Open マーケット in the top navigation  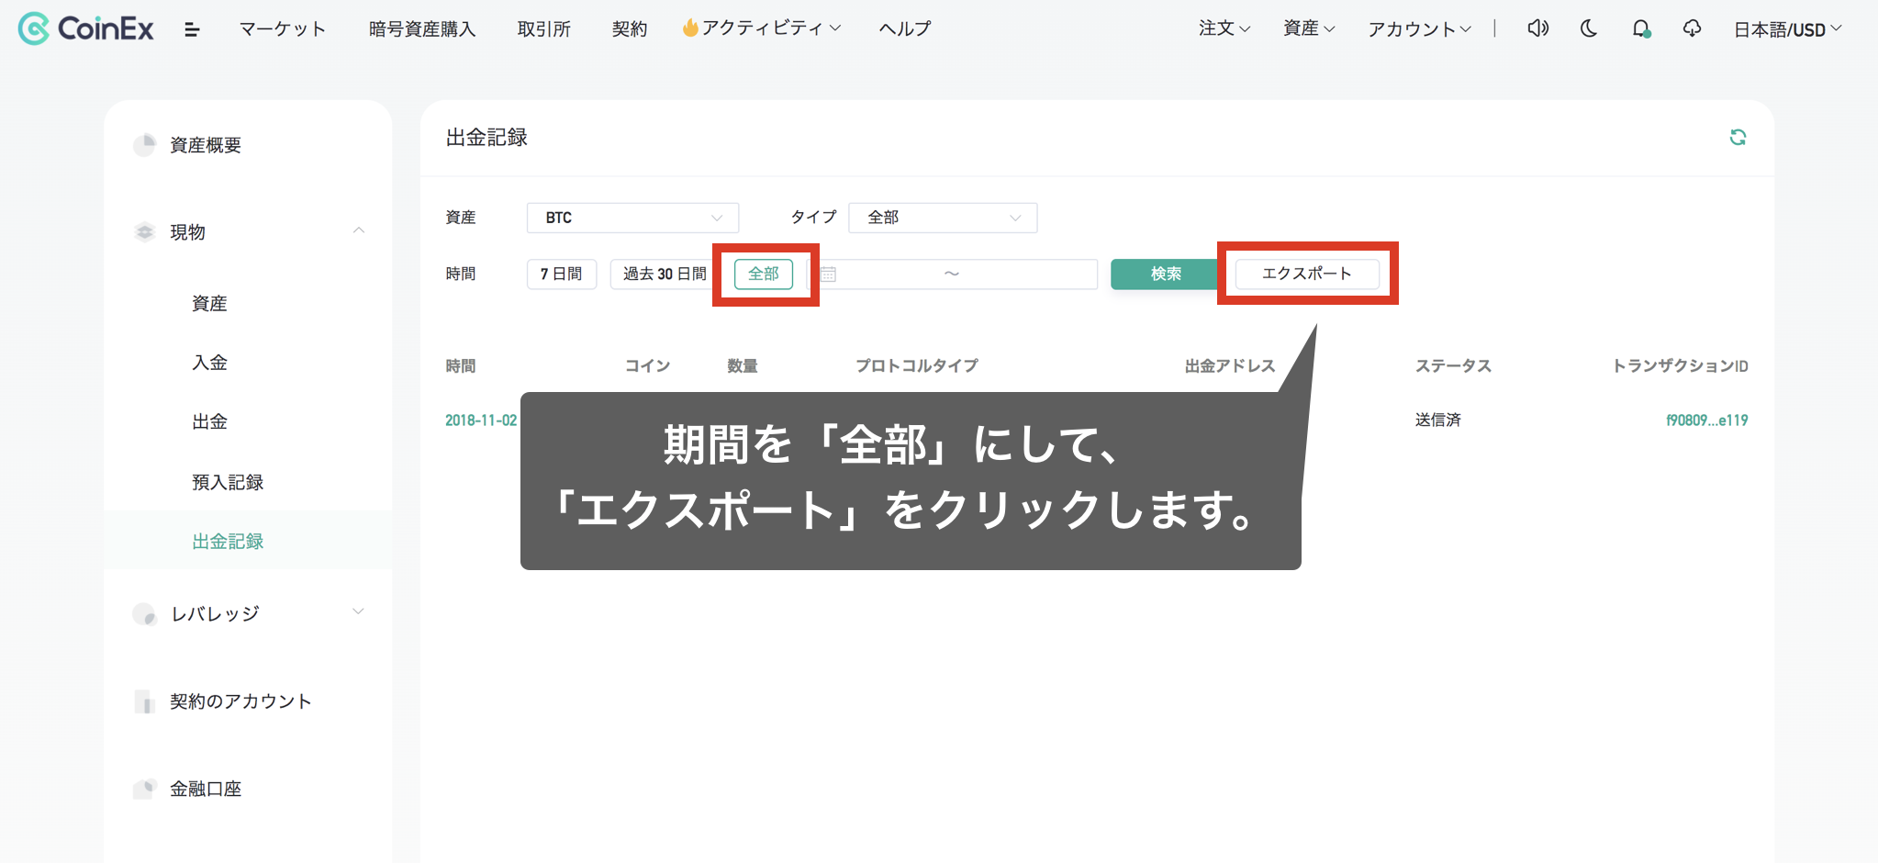click(x=283, y=28)
